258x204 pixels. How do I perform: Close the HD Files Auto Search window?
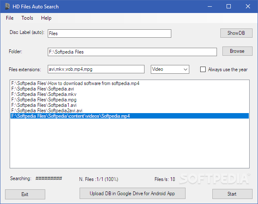(248, 6)
